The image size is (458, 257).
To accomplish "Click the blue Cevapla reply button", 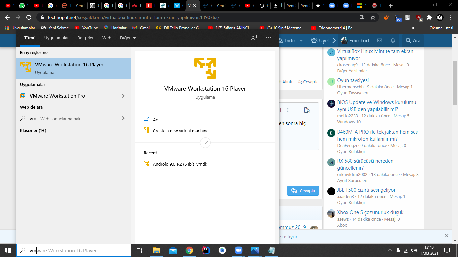I will pos(303,191).
